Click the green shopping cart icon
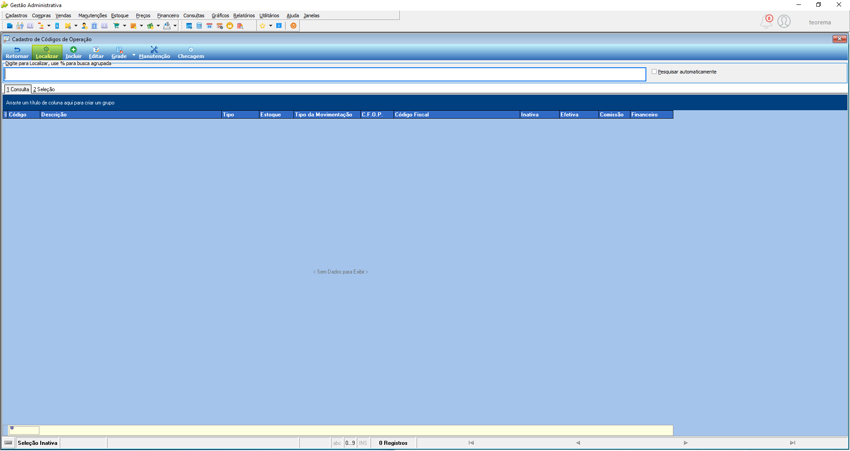The height and width of the screenshot is (451, 850). tap(116, 26)
